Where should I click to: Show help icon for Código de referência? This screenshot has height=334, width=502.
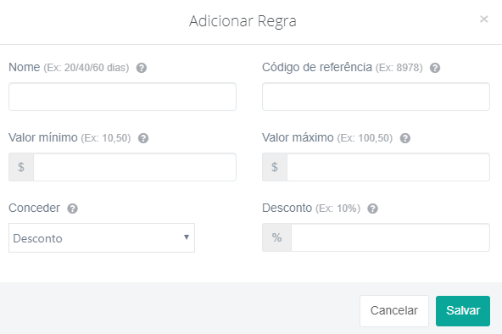coord(435,68)
